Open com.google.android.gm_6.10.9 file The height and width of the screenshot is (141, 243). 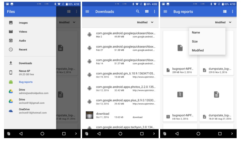(x=120, y=75)
